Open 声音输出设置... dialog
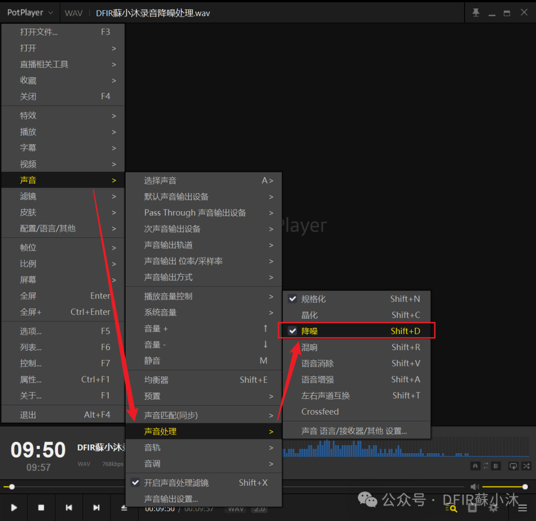Viewport: 536px width, 521px height. pyautogui.click(x=171, y=499)
